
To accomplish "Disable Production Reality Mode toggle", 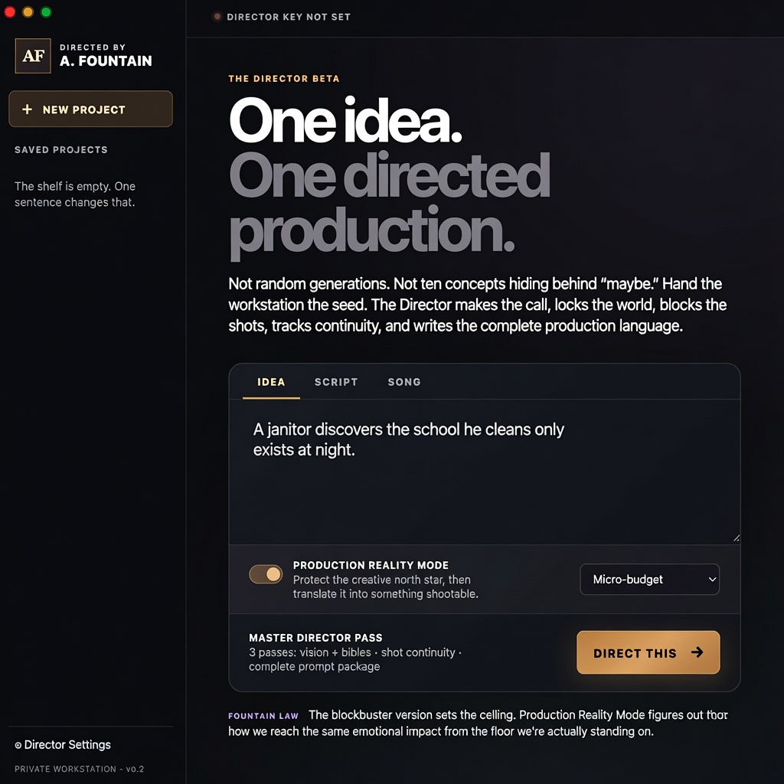I will click(266, 574).
